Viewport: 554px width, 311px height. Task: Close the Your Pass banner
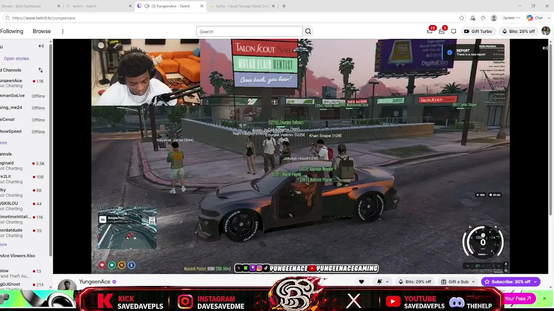click(x=544, y=298)
